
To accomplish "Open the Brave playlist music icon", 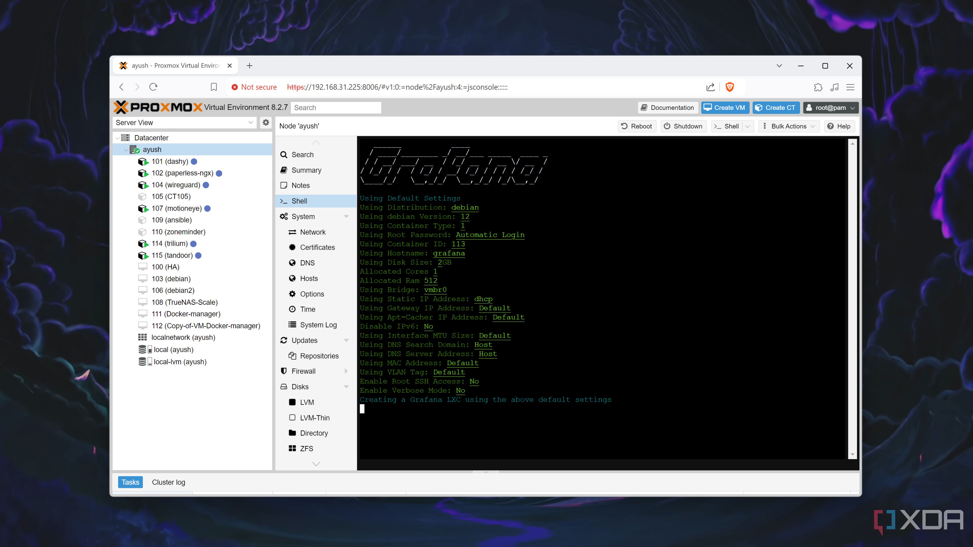I will click(834, 87).
